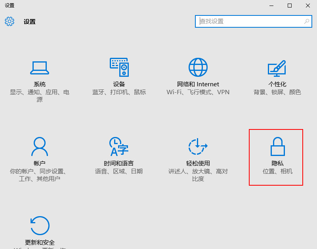This screenshot has width=317, height=249.
Task: Open the 帐户 person icon
Action: click(39, 146)
